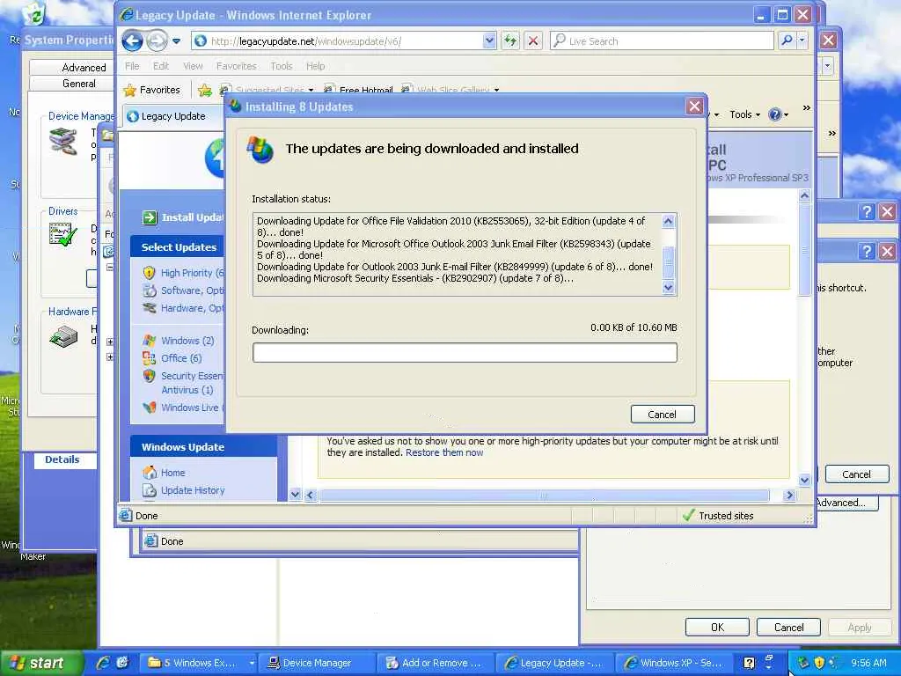Open the Tools menu in the menu bar
901x676 pixels.
[282, 66]
